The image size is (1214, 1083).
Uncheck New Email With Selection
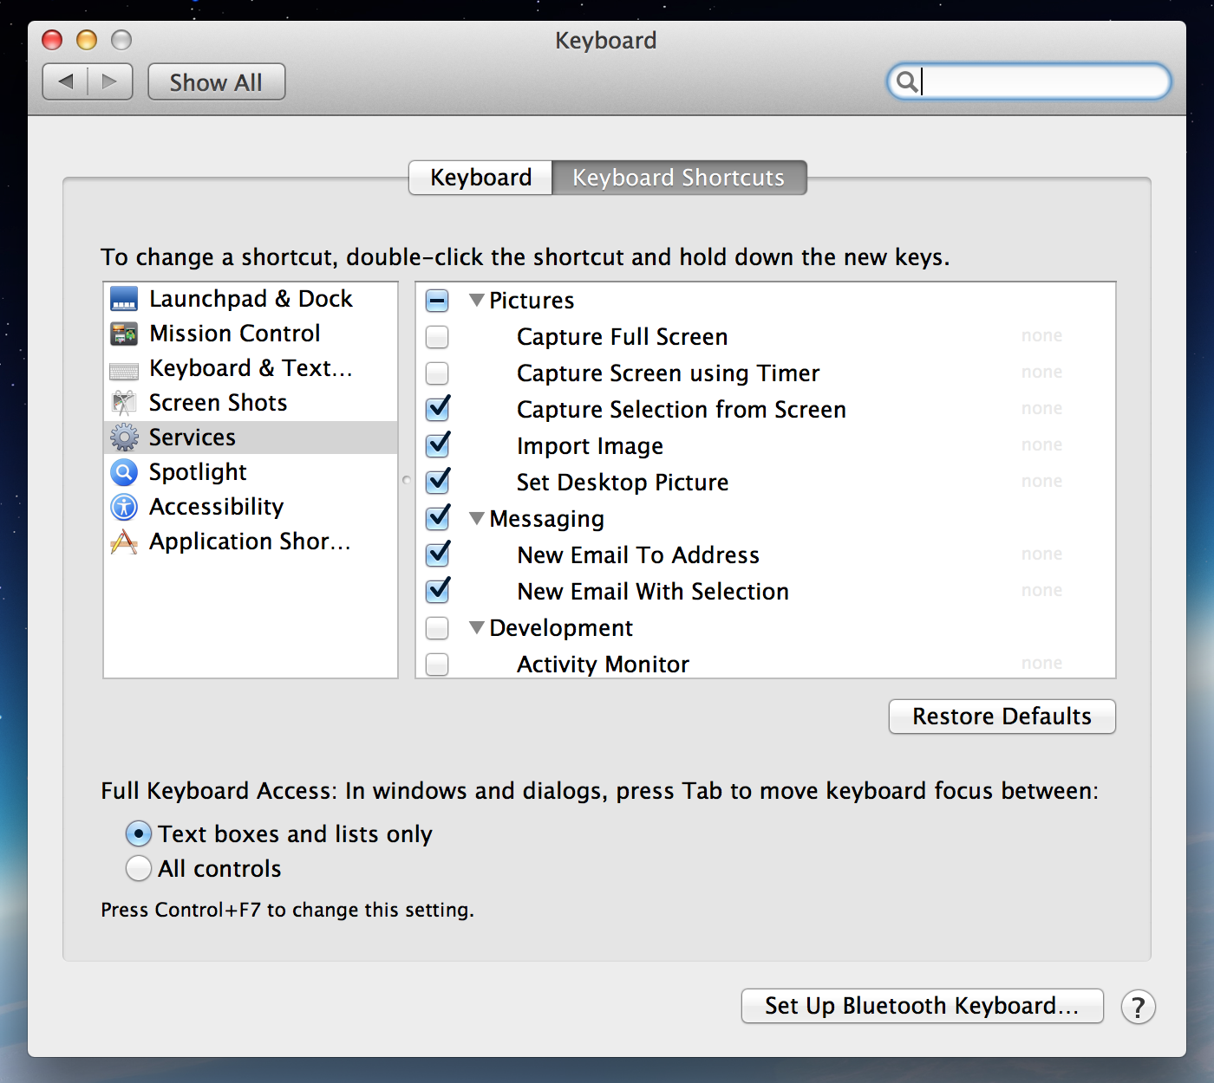click(x=438, y=590)
